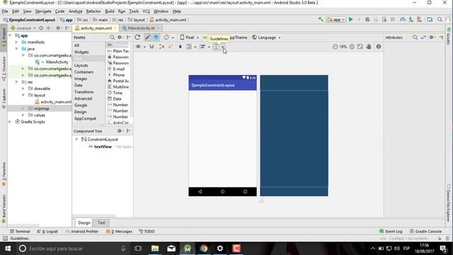Open Component Tree gear options
The height and width of the screenshot is (255, 453).
click(120, 131)
